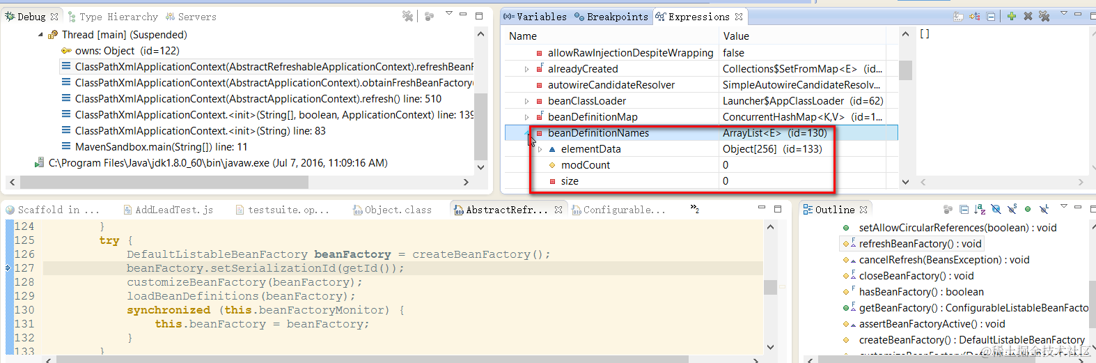The width and height of the screenshot is (1096, 363).
Task: Click Show Type Names icon in Expressions toolbar
Action: click(958, 16)
